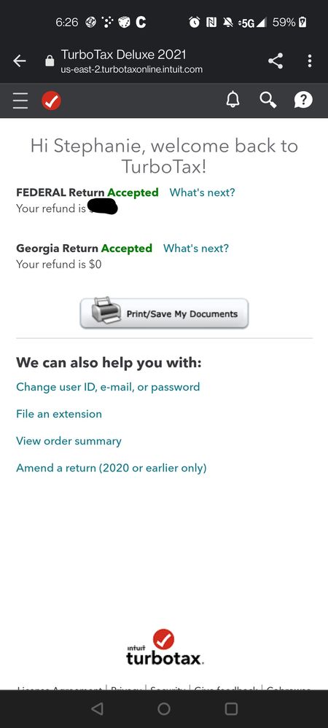Image resolution: width=328 pixels, height=728 pixels.
Task: Open the notifications bell
Action: point(233,99)
